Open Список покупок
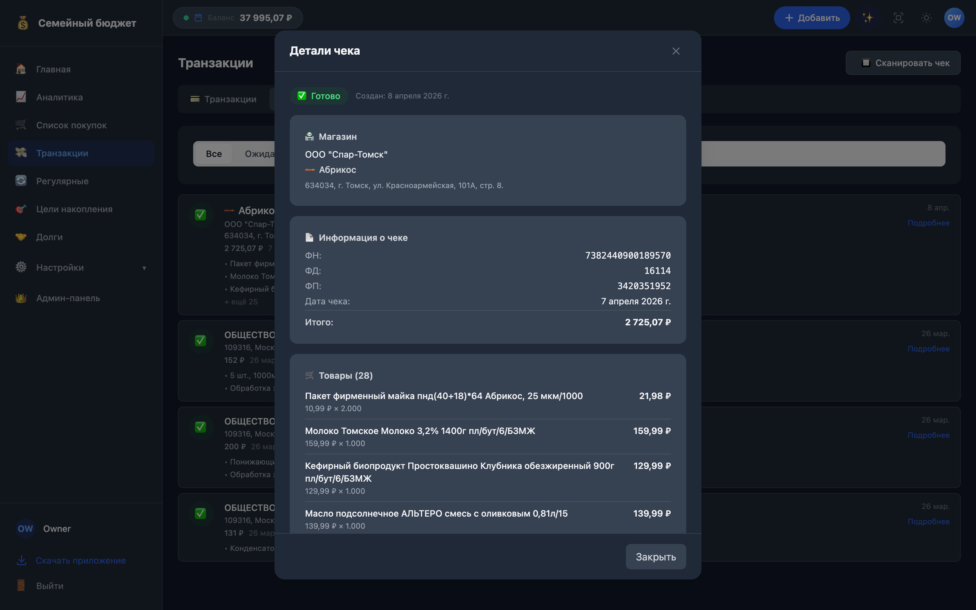 pyautogui.click(x=81, y=125)
